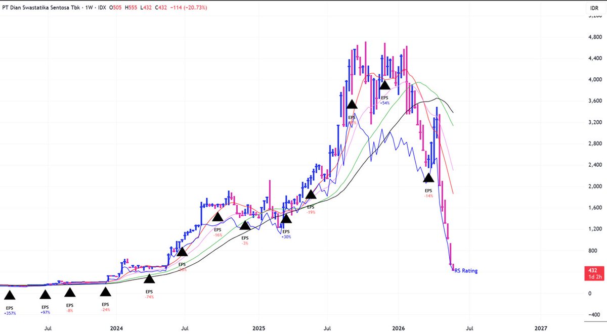
Task: Select the EPS +30% earnings marker triangle
Action: coord(286,218)
